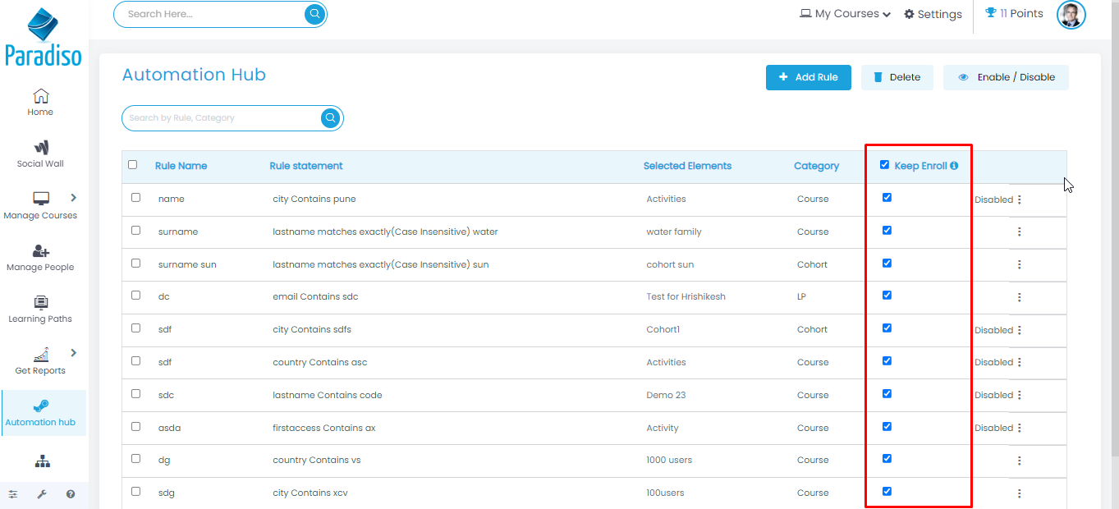Uncheck Keep Enroll for rule 'dc'

click(x=887, y=296)
